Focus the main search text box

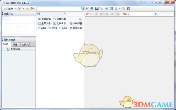59,9
